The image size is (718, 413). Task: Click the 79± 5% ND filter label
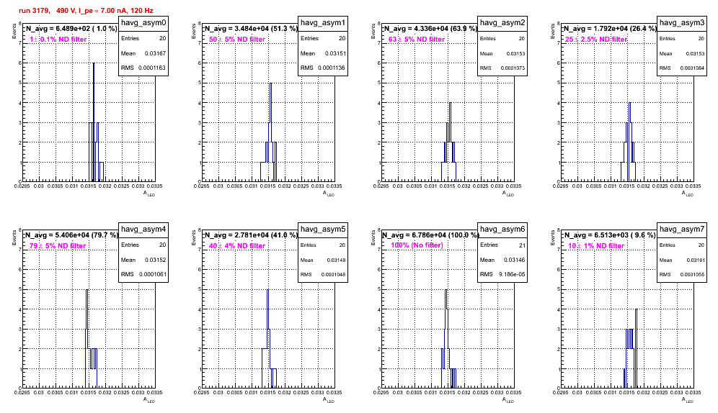[x=58, y=246]
